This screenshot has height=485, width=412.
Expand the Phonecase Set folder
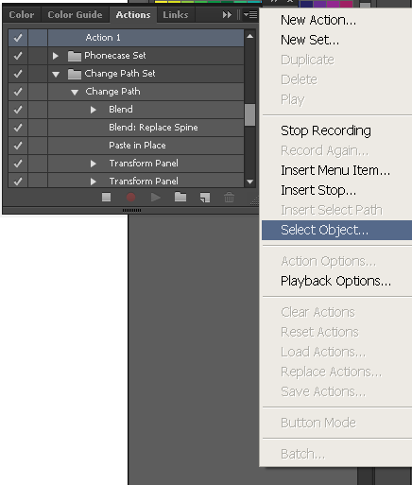(x=56, y=56)
